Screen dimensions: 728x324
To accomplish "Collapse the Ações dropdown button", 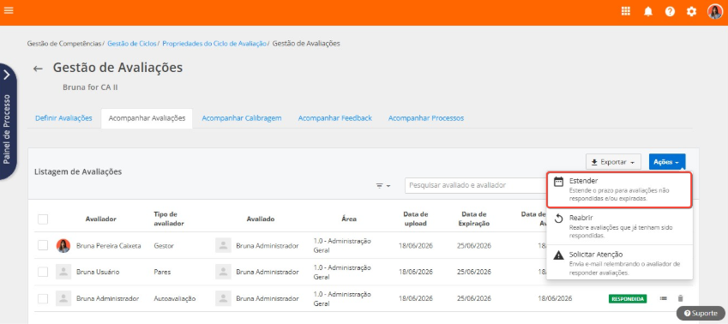I will pos(667,162).
